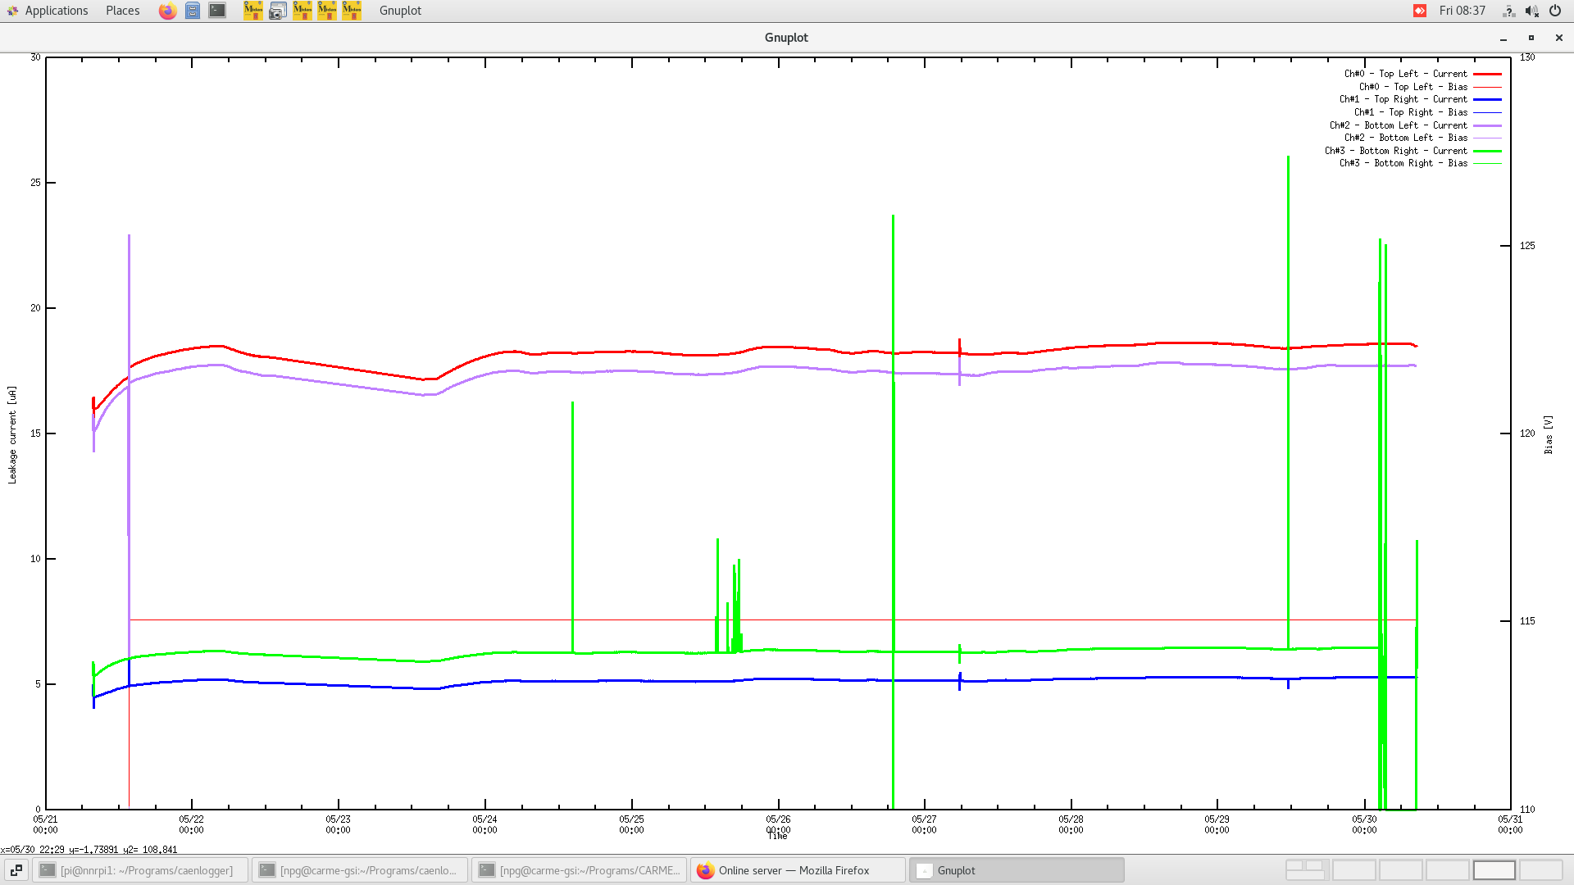Switch to Online server Mozilla Firefox window
This screenshot has width=1574, height=885.
[x=798, y=870]
